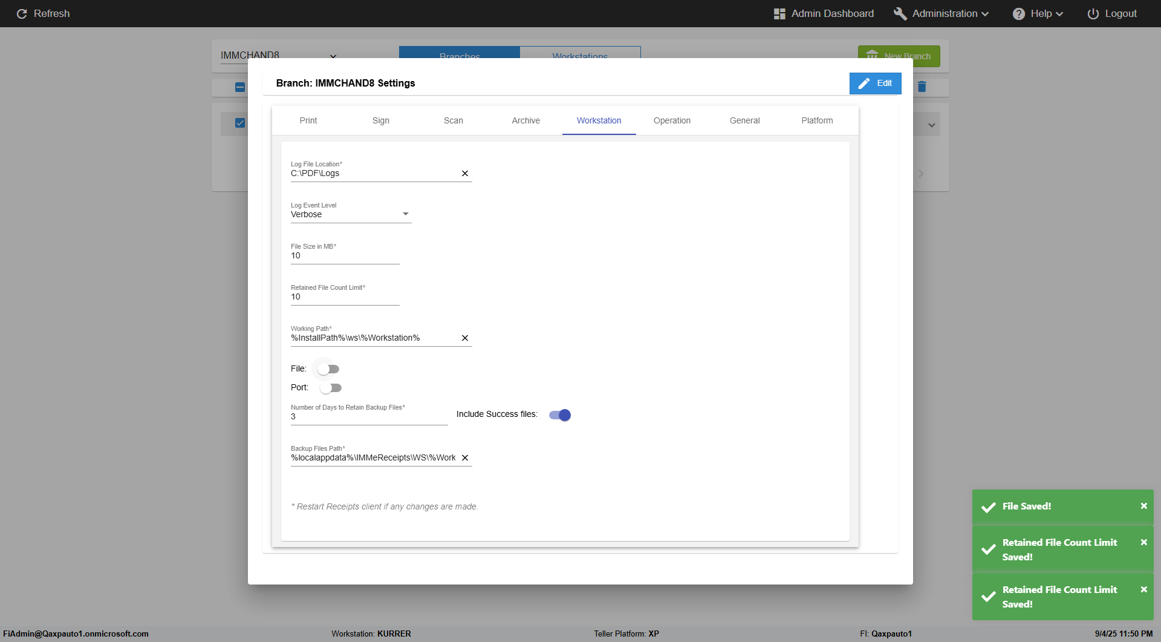Click the Workstations tab behind dialog

point(580,53)
